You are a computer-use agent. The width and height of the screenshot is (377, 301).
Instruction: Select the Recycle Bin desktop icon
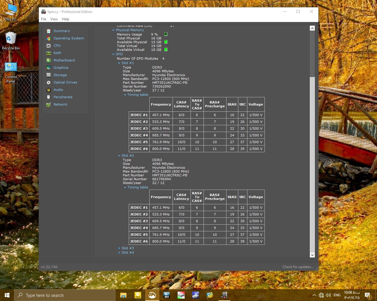coord(11,41)
